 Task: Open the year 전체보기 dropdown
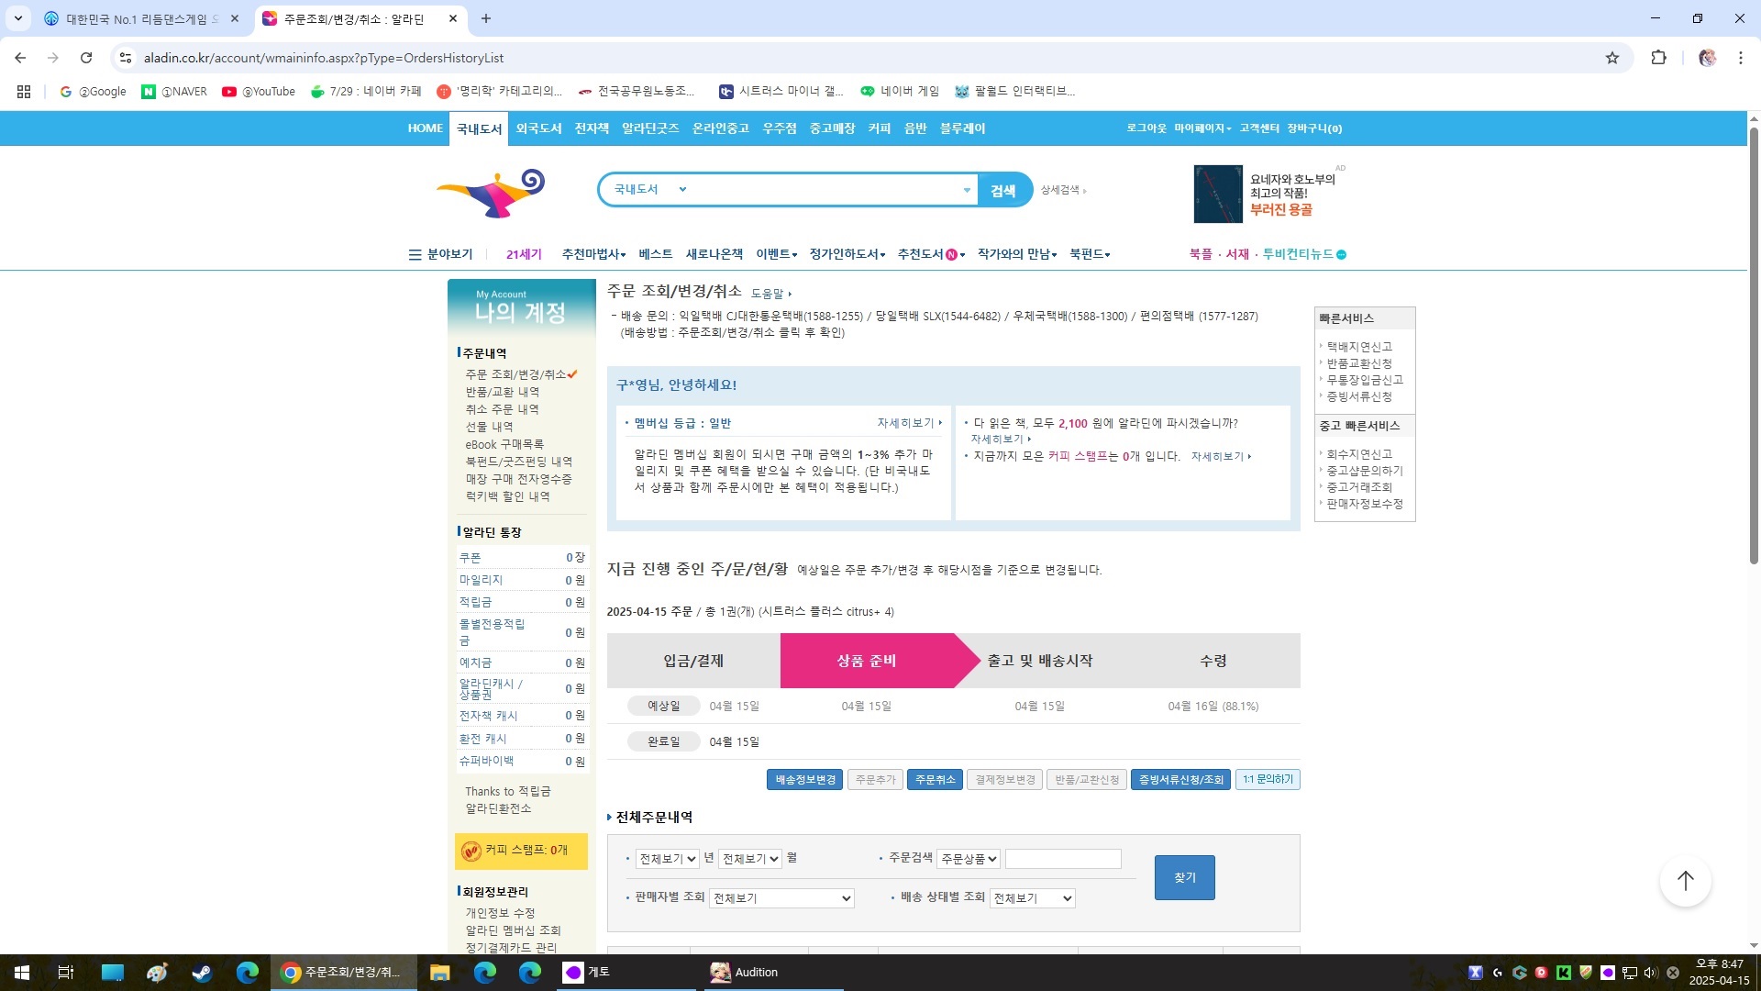(667, 859)
